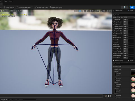
Task: Enable Highlight for Element 1
Action: (x=115, y=79)
